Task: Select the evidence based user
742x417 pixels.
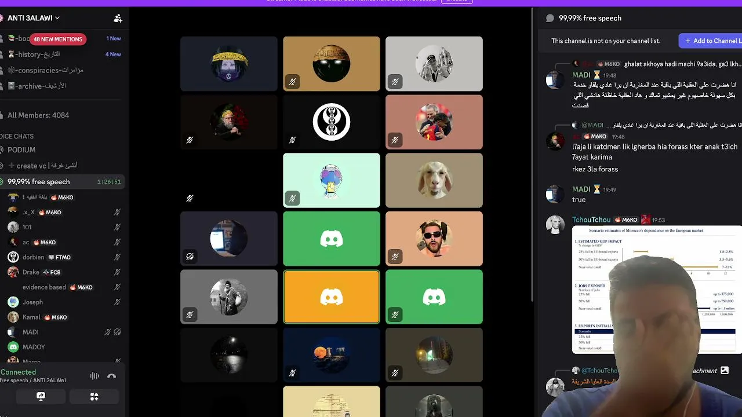Action: [44, 288]
